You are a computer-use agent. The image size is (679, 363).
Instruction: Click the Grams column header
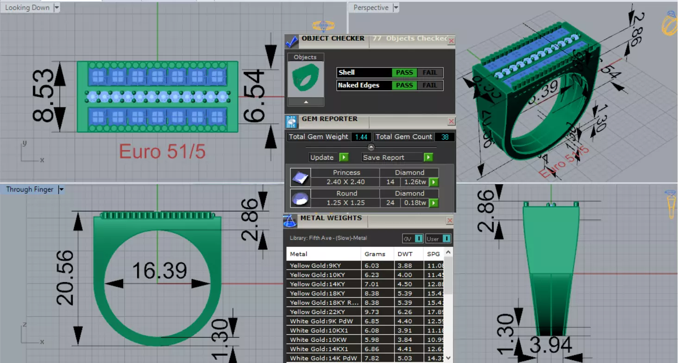tap(377, 254)
